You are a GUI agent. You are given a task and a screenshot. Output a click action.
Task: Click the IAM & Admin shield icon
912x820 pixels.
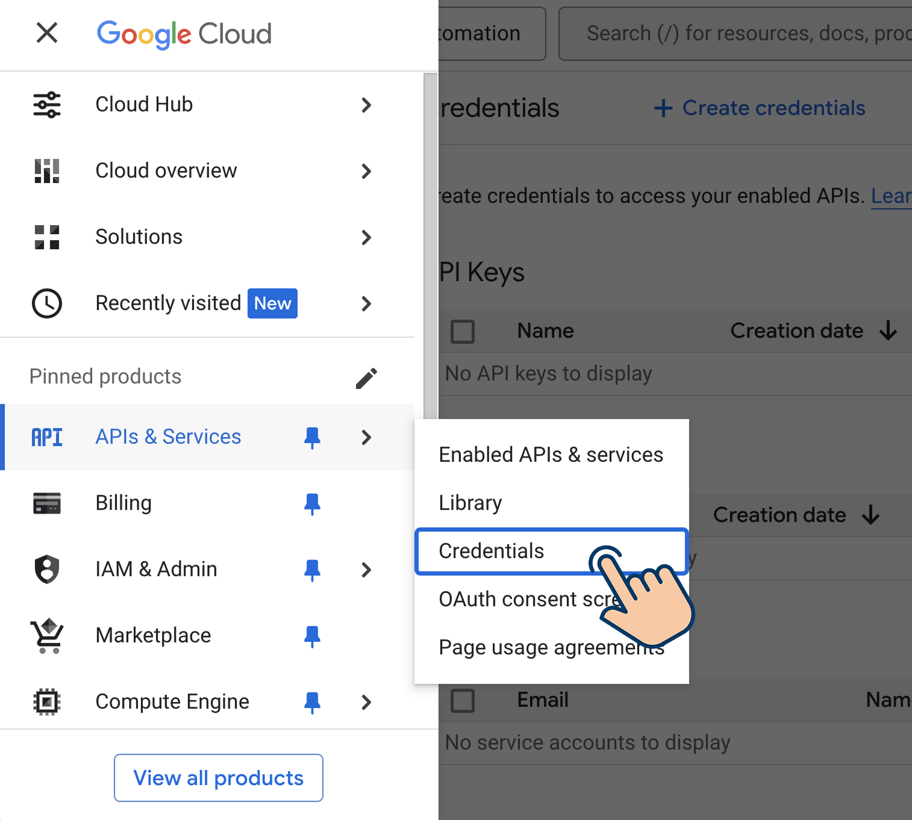(47, 570)
